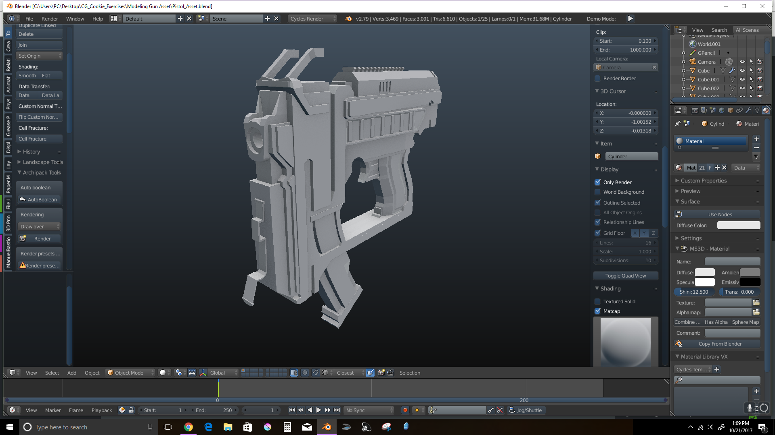Open the World properties tab icon
775x435 pixels.
coord(721,110)
